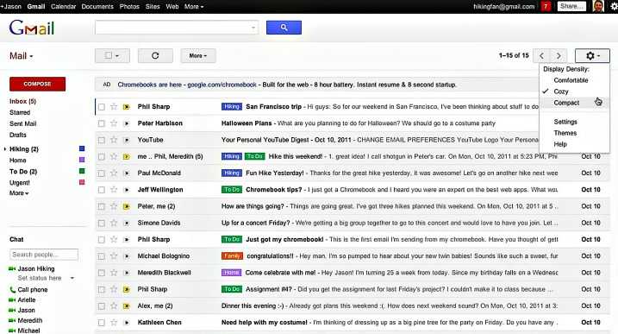
Task: Star the congratulations!! email
Action: tap(114, 255)
